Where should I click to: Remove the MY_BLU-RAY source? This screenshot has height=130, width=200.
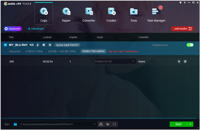pos(50,45)
